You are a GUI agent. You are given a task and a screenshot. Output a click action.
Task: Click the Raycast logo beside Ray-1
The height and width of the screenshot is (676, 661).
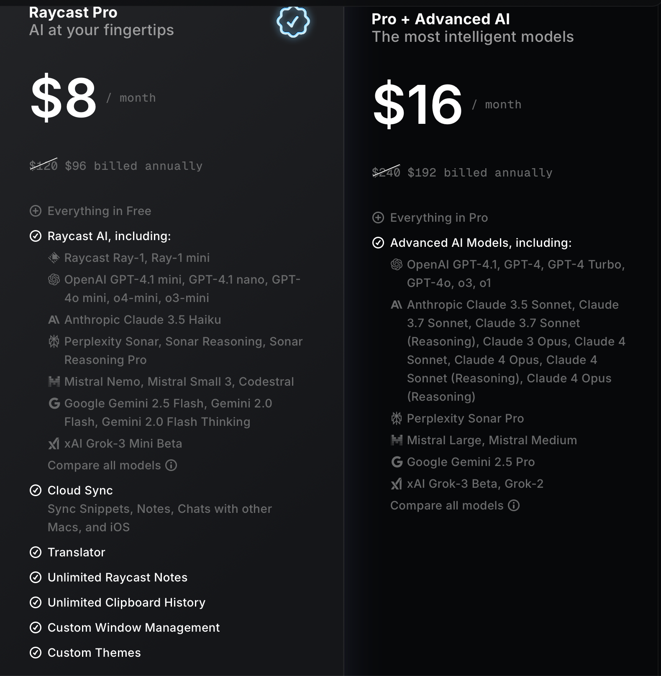pyautogui.click(x=54, y=258)
